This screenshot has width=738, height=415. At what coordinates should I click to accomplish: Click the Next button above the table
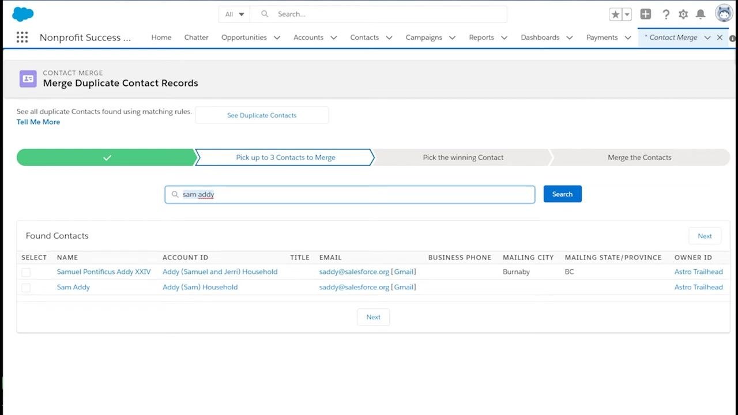[x=705, y=236]
